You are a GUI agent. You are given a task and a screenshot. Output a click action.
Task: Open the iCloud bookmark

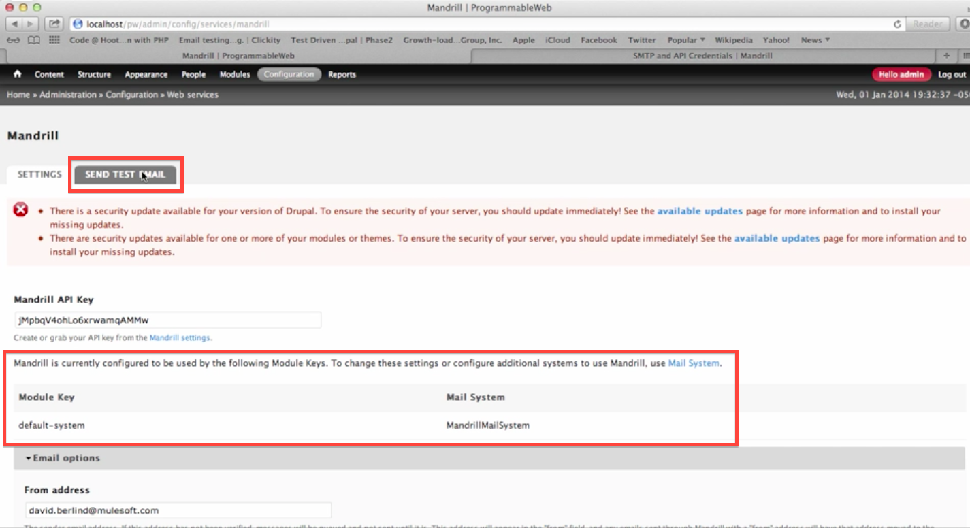coord(557,40)
